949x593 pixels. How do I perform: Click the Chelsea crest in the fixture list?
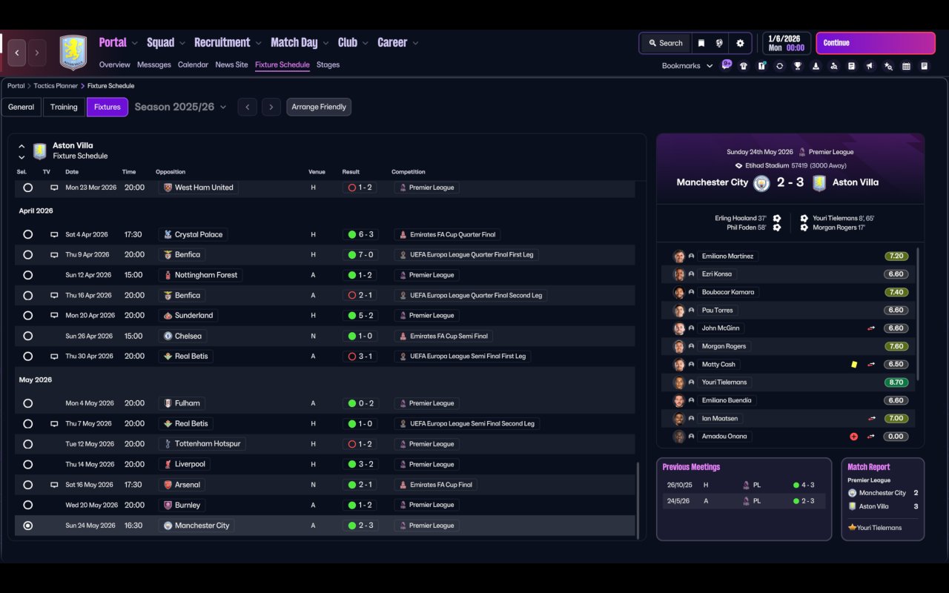coord(168,336)
